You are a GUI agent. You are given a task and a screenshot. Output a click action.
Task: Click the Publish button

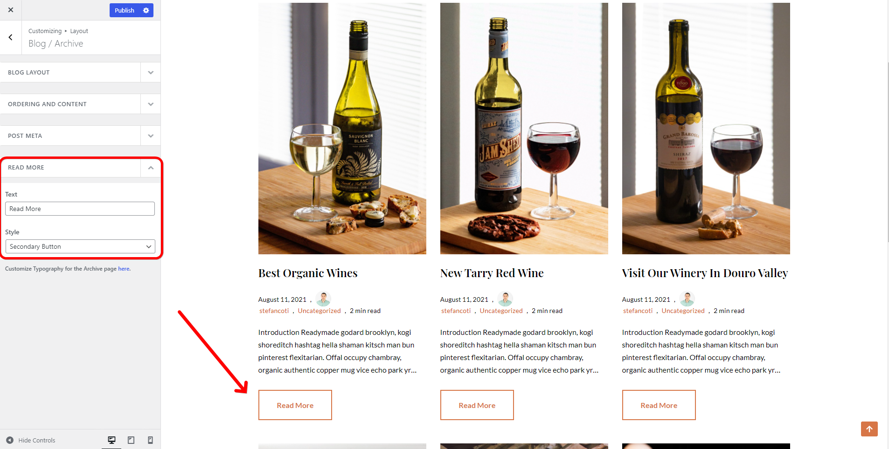125,10
